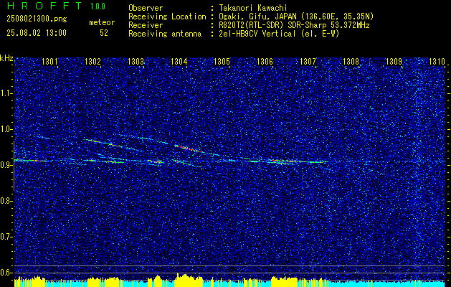Click the 'Receiver' label

pyautogui.click(x=146, y=25)
